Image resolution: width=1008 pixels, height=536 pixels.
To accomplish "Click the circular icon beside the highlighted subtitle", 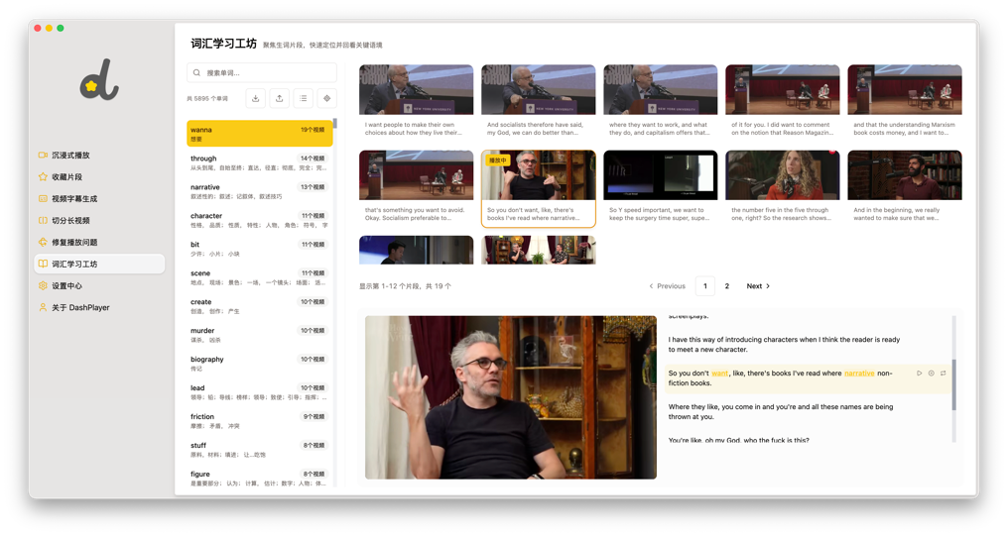I will tap(931, 373).
